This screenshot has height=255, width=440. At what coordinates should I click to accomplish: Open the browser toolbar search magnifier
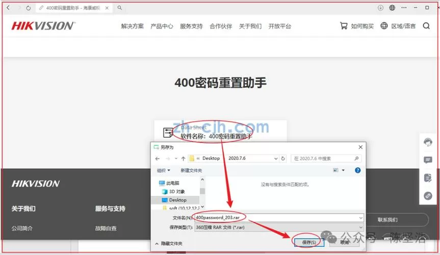tap(120, 8)
